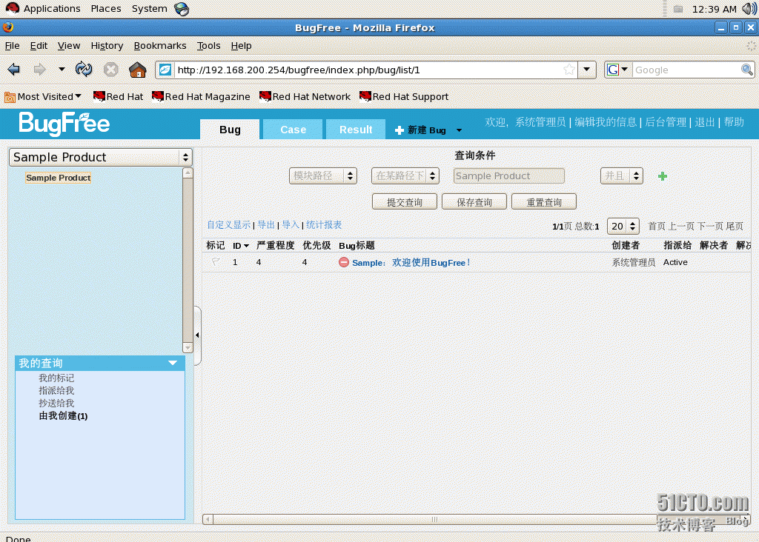
Task: Click the green plus add-condition icon
Action: coord(663,176)
